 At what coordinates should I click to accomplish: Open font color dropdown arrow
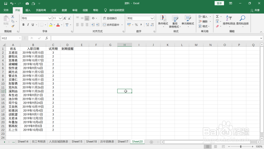pos(62,25)
